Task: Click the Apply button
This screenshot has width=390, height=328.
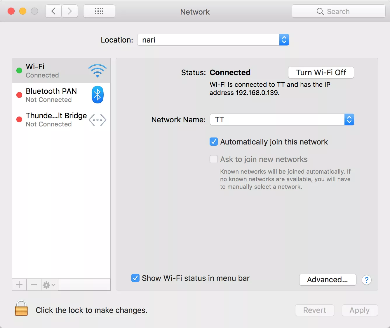Action: pyautogui.click(x=360, y=310)
